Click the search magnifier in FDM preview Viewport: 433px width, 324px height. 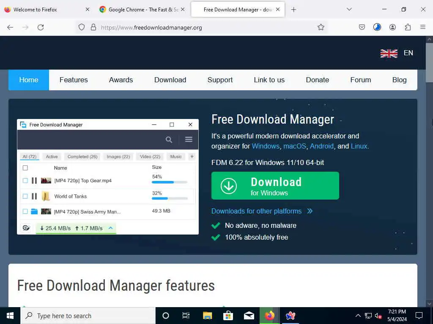[x=169, y=139]
